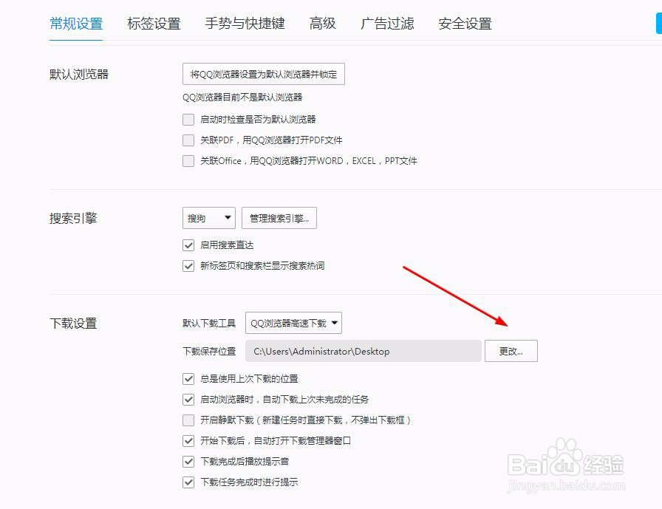Click the text QQ浏览器目前不是默认浏览器
The height and width of the screenshot is (509, 662).
pyautogui.click(x=242, y=97)
